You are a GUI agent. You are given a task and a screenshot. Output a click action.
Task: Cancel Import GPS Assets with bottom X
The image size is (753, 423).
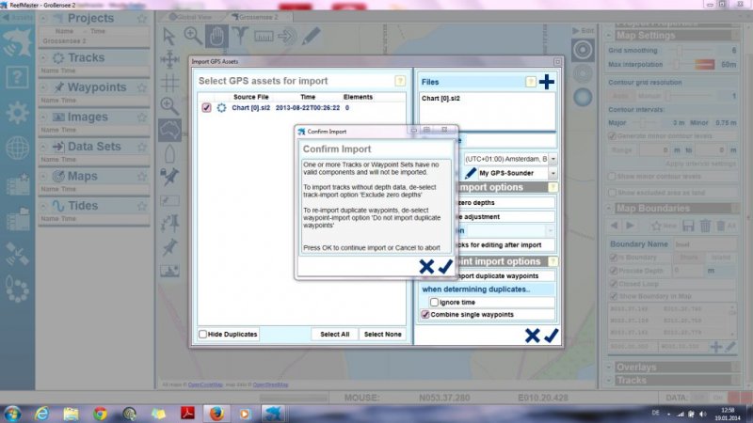click(532, 336)
